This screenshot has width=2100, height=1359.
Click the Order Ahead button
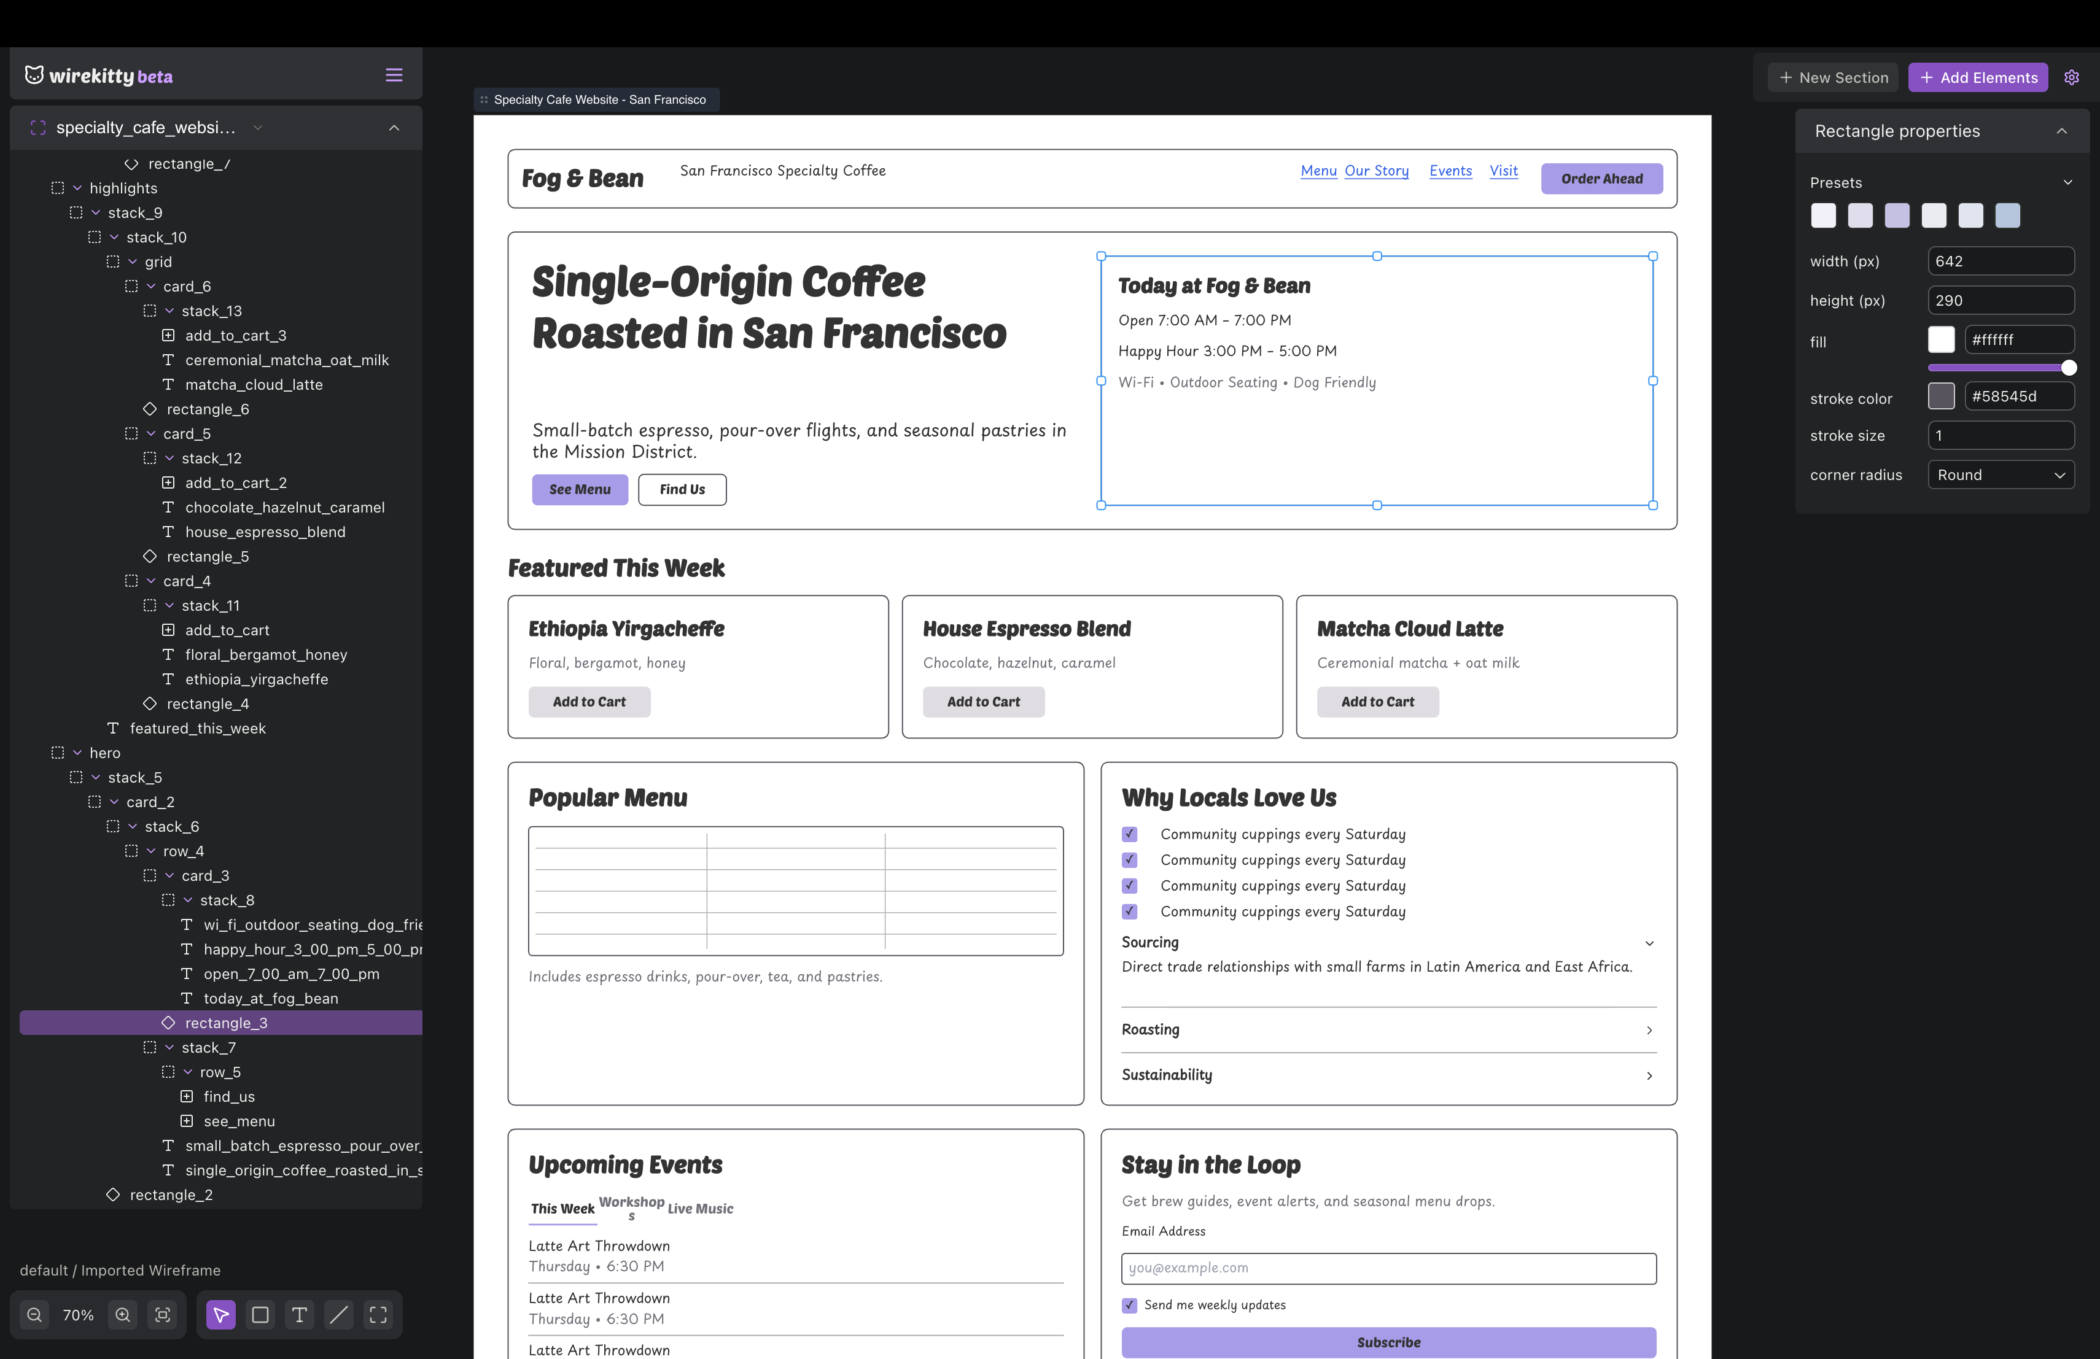[1603, 178]
